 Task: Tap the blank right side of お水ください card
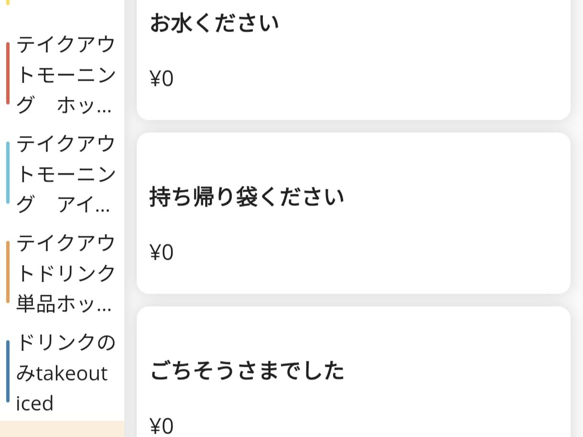click(454, 57)
